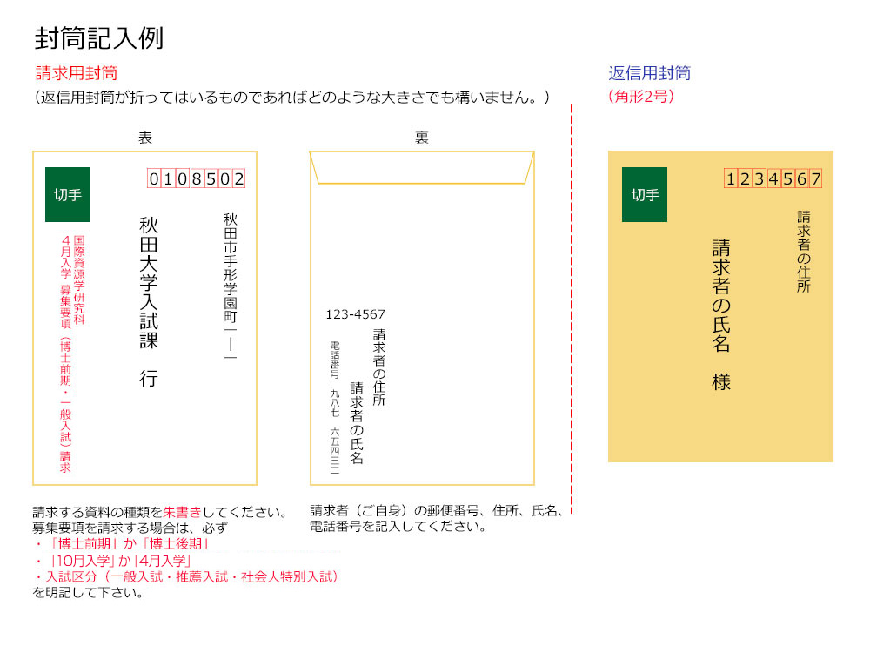Click "請求者の氏名" on the yellow return envelope
Viewport: 870px width, 653px height.
720,296
